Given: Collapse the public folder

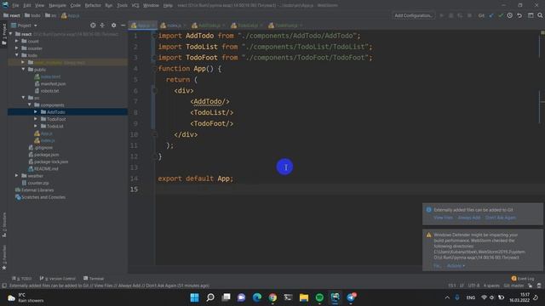Looking at the screenshot, I should coord(23,70).
